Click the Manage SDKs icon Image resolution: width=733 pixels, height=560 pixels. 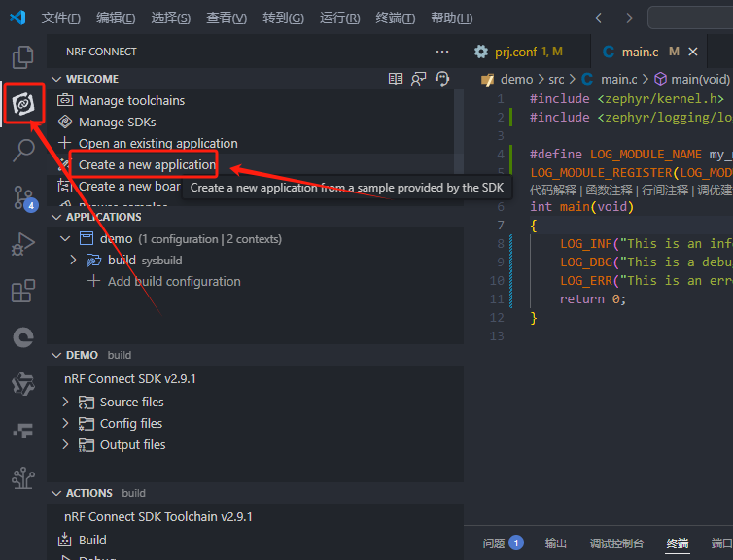[x=65, y=122]
